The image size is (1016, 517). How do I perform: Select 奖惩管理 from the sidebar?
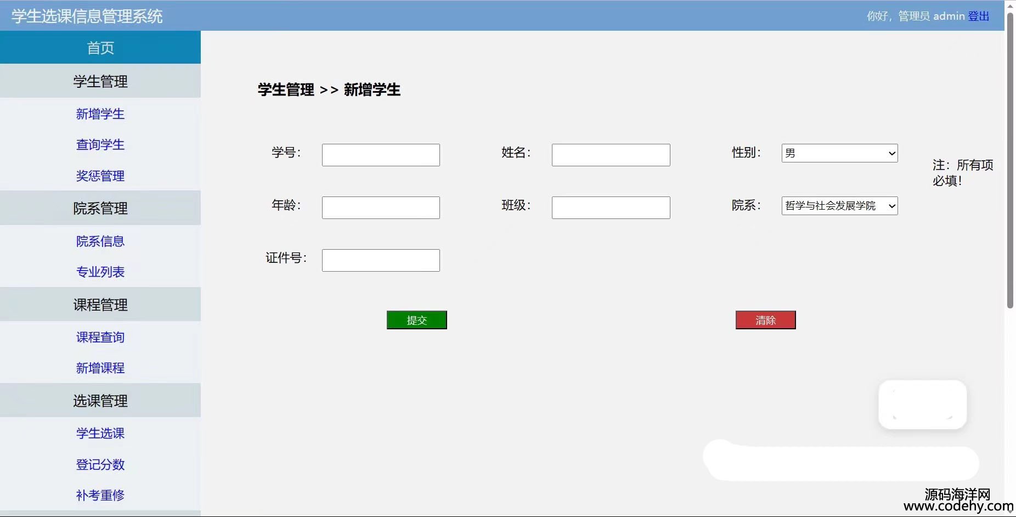[100, 176]
